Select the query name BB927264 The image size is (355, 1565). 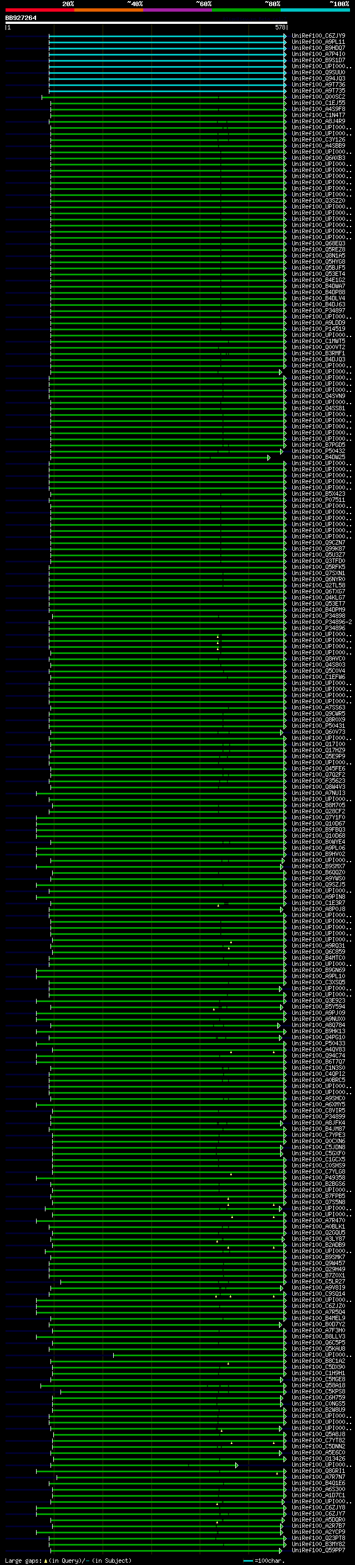point(21,18)
